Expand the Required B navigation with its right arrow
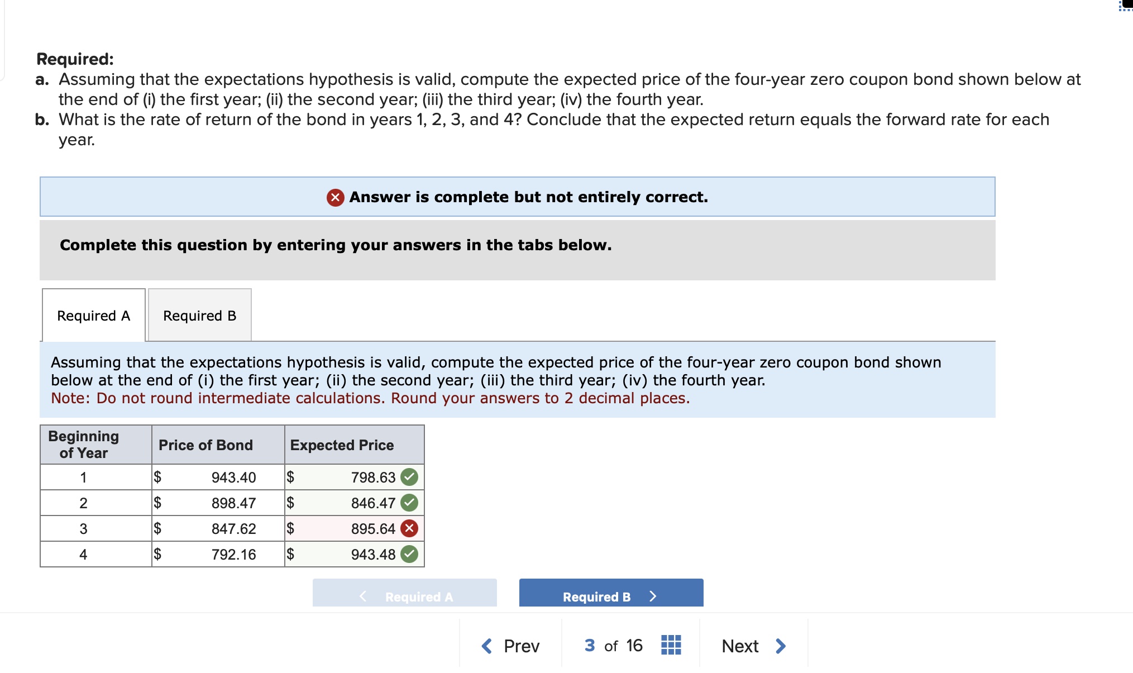This screenshot has height=673, width=1133. [x=653, y=596]
